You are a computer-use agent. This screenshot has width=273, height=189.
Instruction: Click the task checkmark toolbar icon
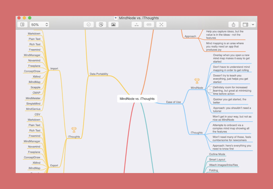[89, 24]
